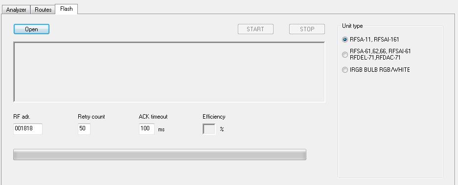Select the Flash tab
This screenshot has width=458, height=185.
tap(67, 9)
